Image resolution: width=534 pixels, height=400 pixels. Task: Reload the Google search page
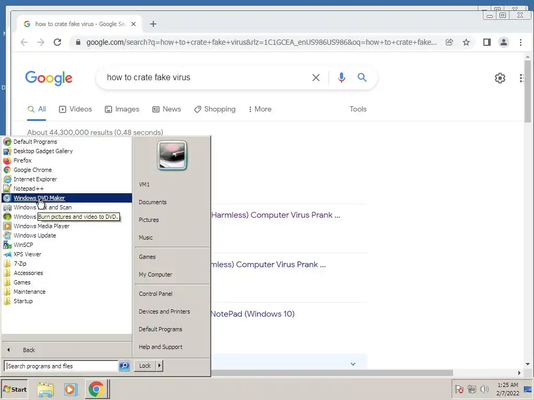click(57, 42)
